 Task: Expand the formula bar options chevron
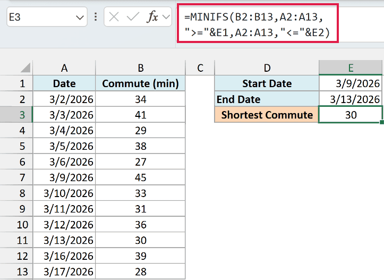point(166,17)
